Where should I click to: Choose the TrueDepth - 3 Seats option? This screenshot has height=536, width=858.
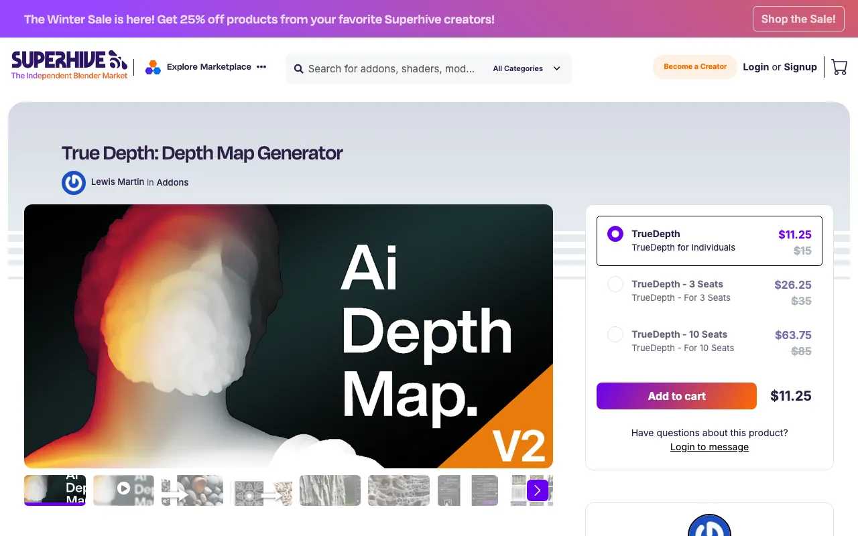(x=615, y=284)
